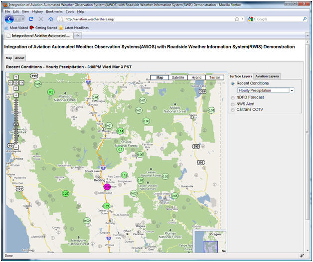Click the page vertical scrollbar
Screen dimensions: 313x262
tap(308, 131)
